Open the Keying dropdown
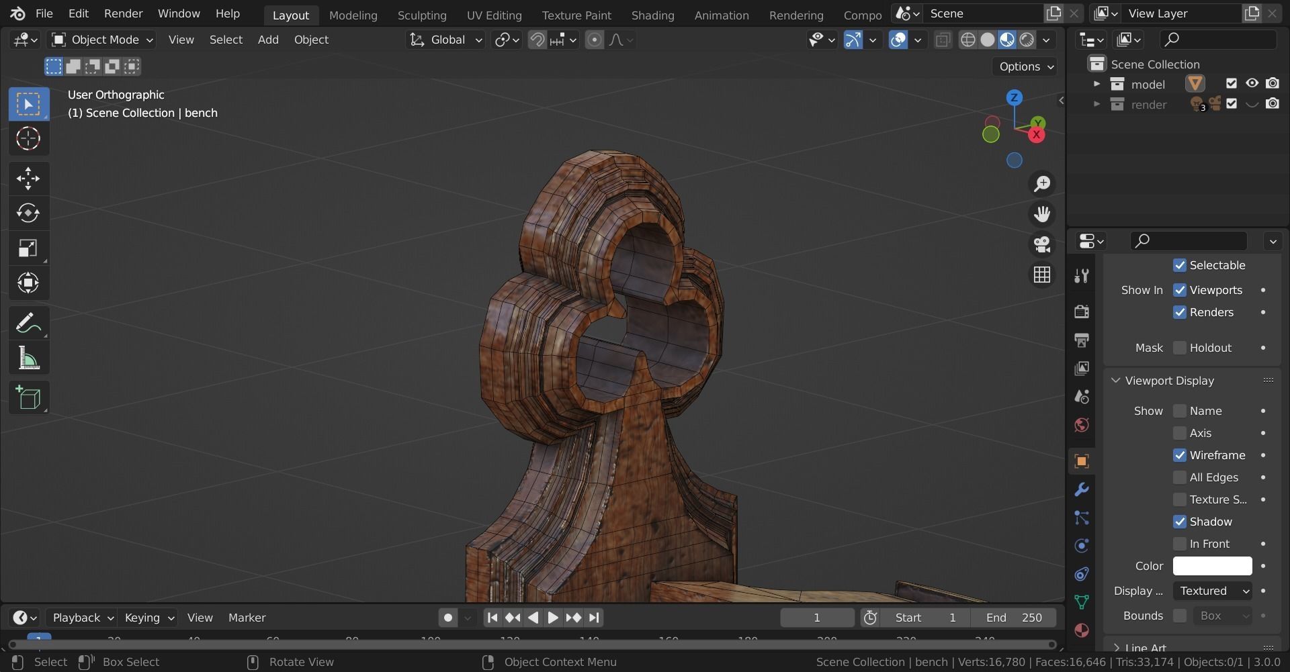The width and height of the screenshot is (1290, 672). 149,618
